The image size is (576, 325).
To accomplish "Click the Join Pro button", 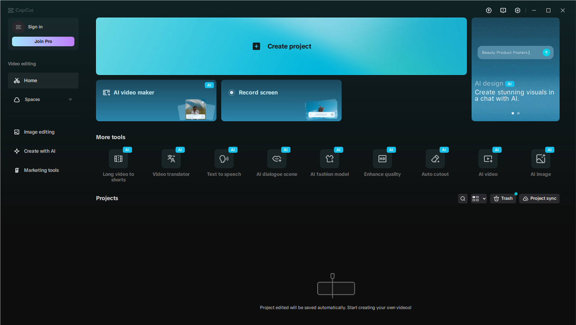I will click(x=43, y=41).
